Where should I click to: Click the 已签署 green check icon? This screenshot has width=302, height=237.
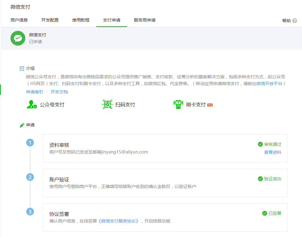[x=264, y=213]
